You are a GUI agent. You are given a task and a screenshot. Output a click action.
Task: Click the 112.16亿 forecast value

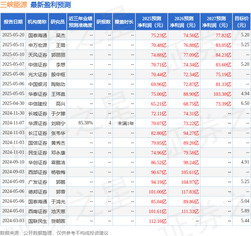[158, 221]
